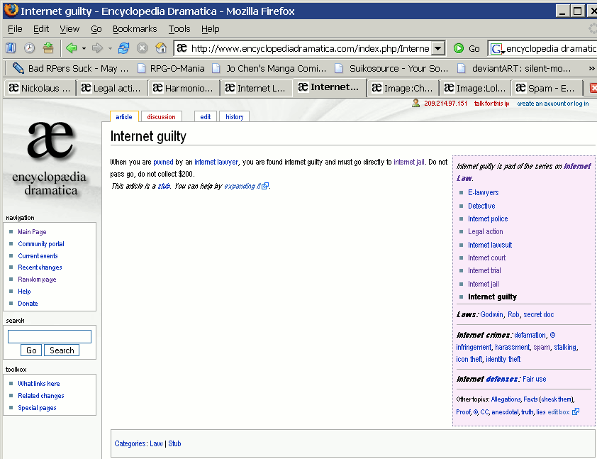
Task: Click external link icon after 'edit box'
Action: pos(576,411)
